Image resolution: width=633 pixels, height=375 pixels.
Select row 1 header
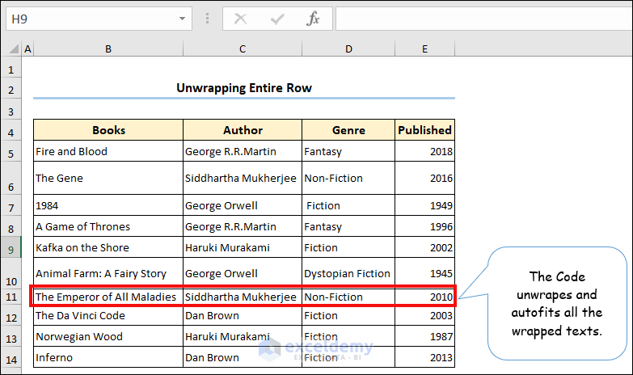11,69
